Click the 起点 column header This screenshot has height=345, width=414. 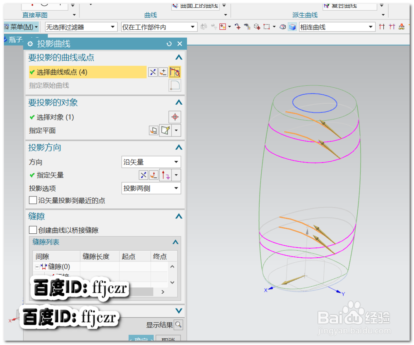(135, 256)
